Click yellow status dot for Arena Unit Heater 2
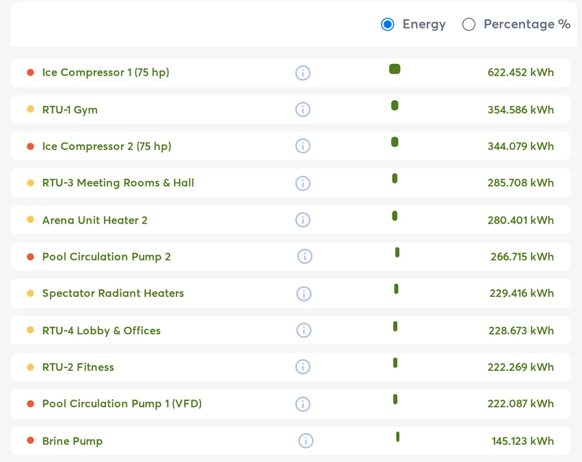Image resolution: width=582 pixels, height=462 pixels. [30, 220]
